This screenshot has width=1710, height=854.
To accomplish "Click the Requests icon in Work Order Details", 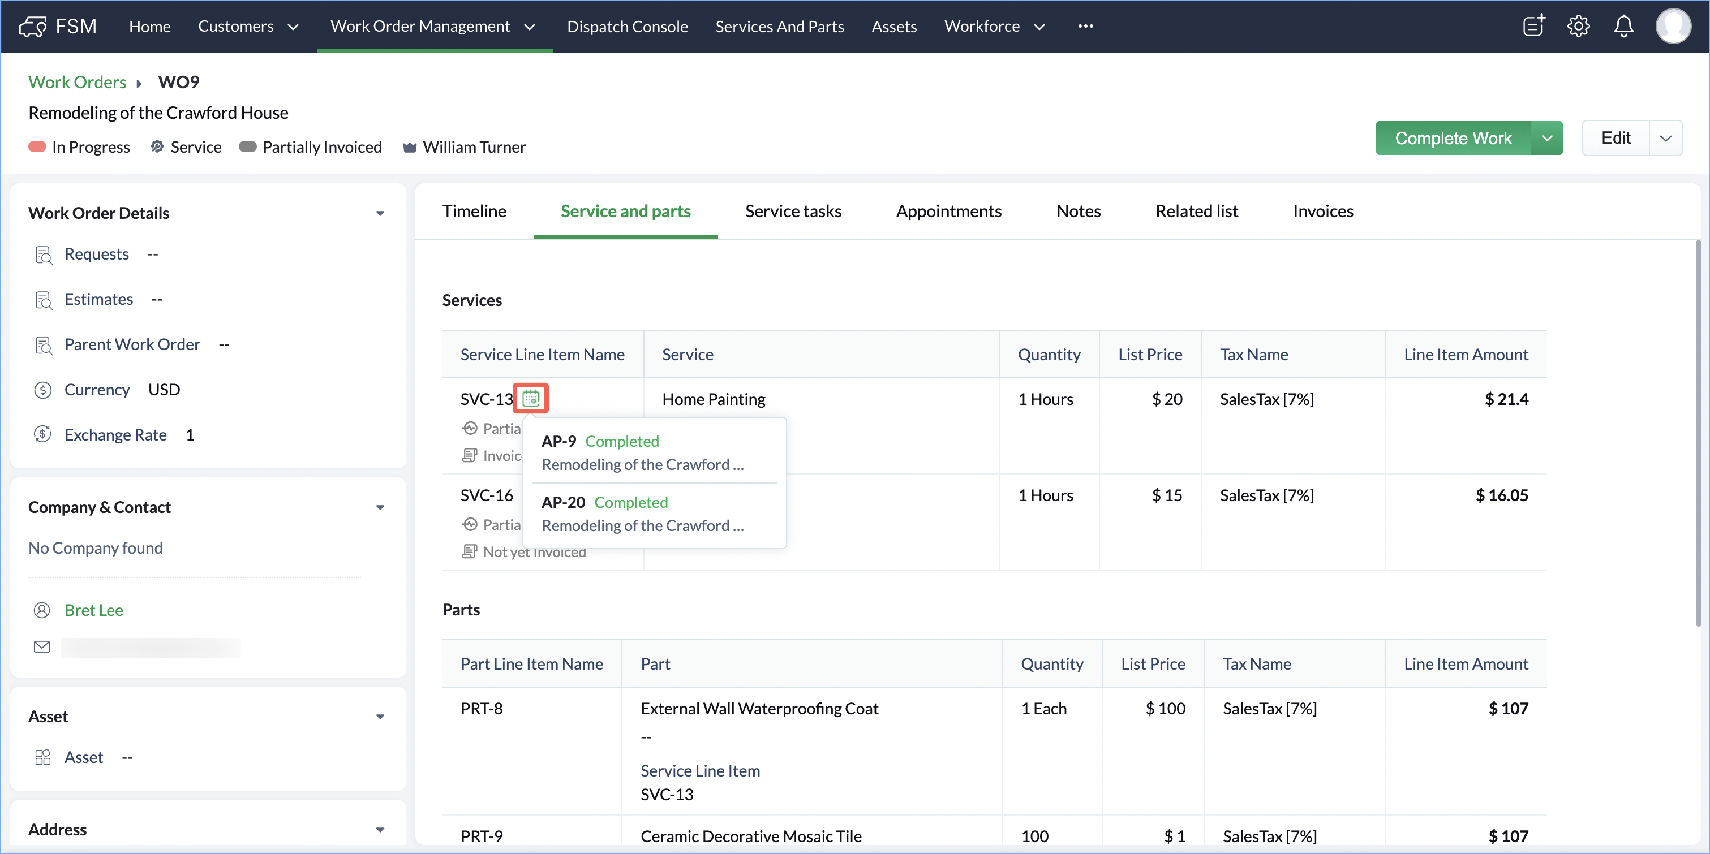I will click(43, 255).
